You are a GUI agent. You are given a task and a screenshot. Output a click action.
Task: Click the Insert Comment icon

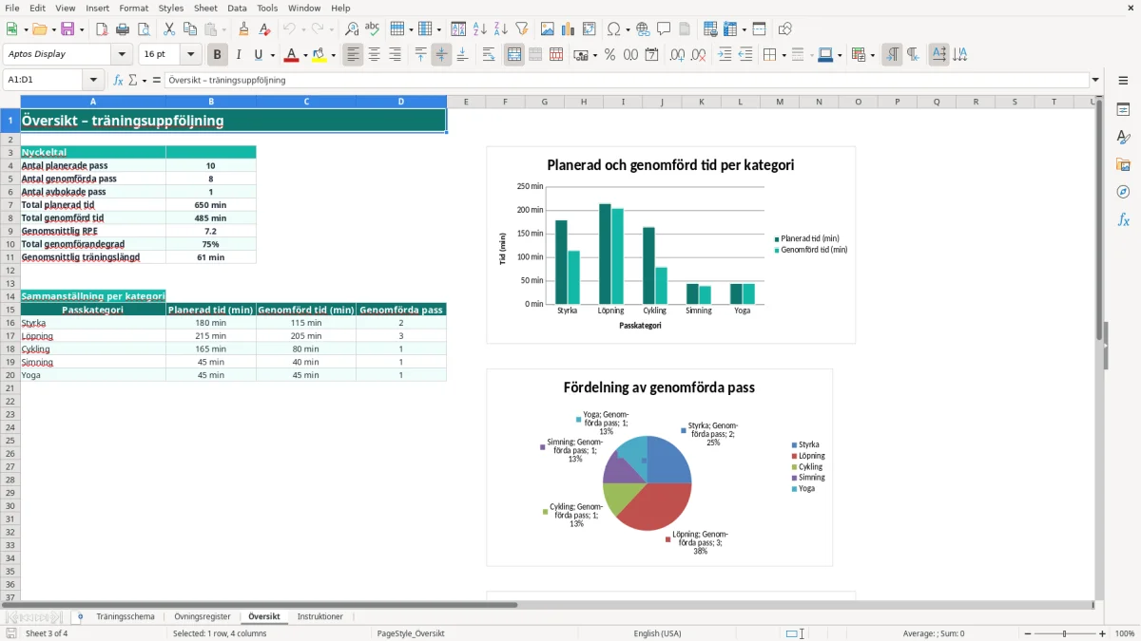point(664,29)
